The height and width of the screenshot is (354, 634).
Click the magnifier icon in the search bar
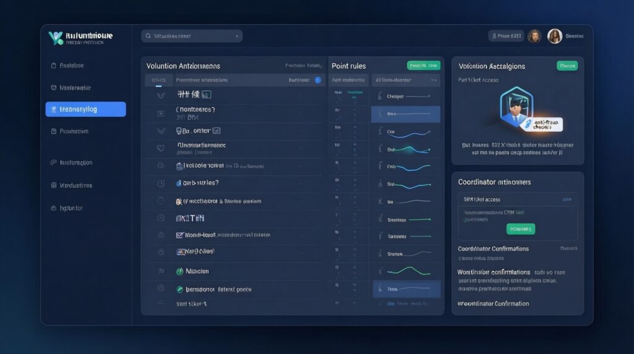point(149,37)
